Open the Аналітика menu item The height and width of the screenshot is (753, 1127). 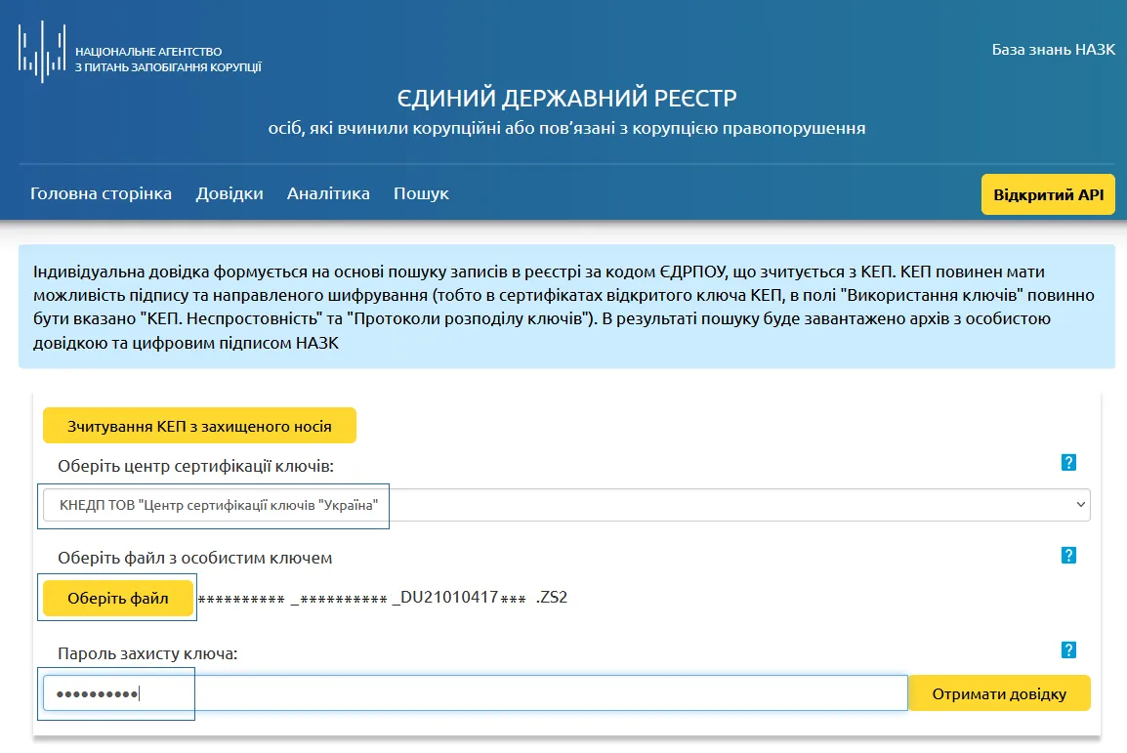click(328, 194)
